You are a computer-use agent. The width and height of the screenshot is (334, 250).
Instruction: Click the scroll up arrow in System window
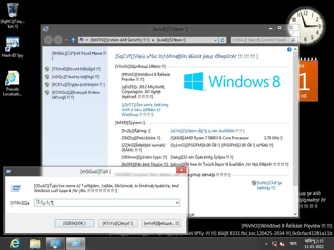tap(295, 49)
